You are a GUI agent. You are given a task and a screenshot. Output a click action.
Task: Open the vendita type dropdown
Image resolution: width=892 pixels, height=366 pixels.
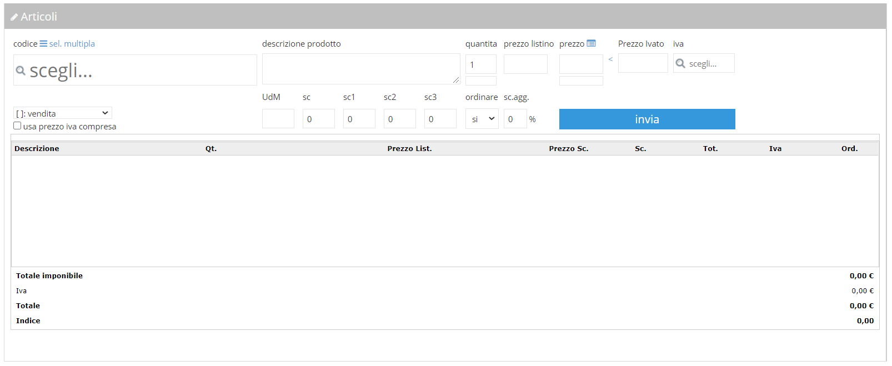[63, 113]
